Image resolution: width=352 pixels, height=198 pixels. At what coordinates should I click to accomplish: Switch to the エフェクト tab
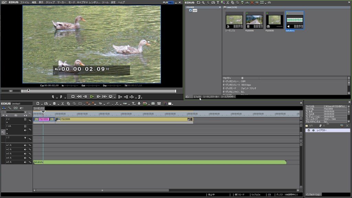click(197, 97)
